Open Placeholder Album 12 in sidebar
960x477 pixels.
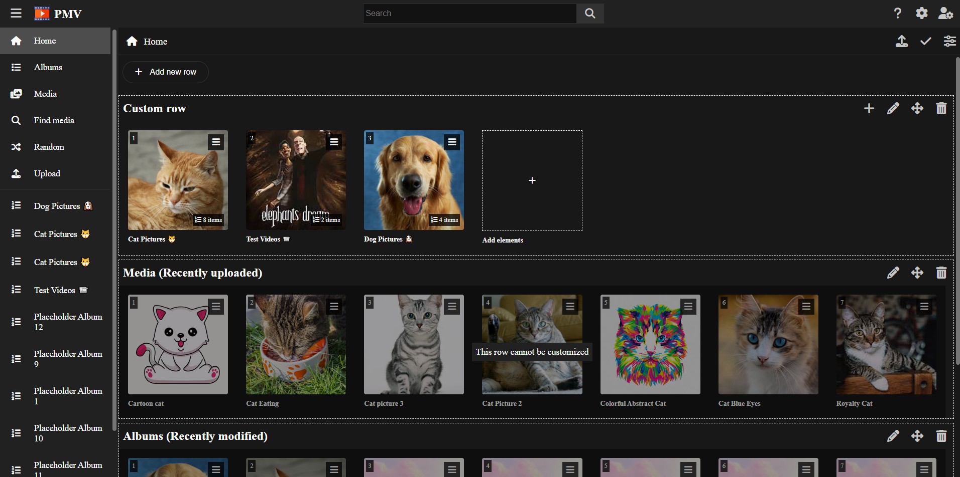click(x=55, y=322)
